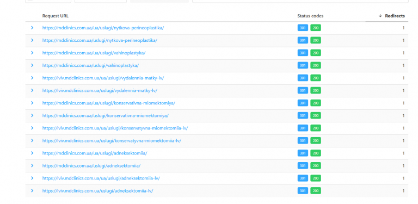Click 200 badge in /ua/uslugi/adneksektomiia-lv/ row
This screenshot has height=204, width=418.
click(316, 178)
